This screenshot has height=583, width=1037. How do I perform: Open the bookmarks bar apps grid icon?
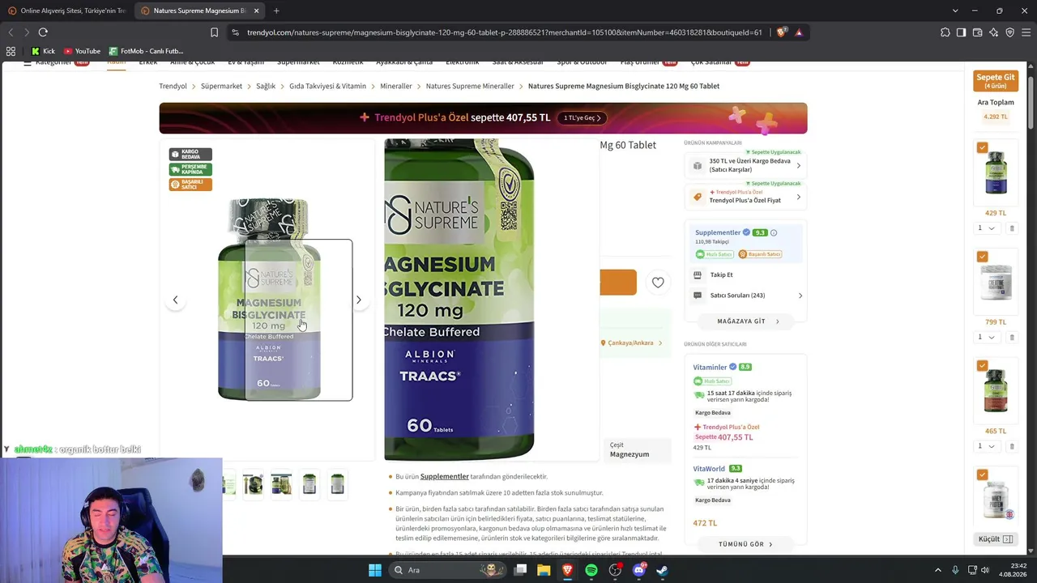click(11, 51)
